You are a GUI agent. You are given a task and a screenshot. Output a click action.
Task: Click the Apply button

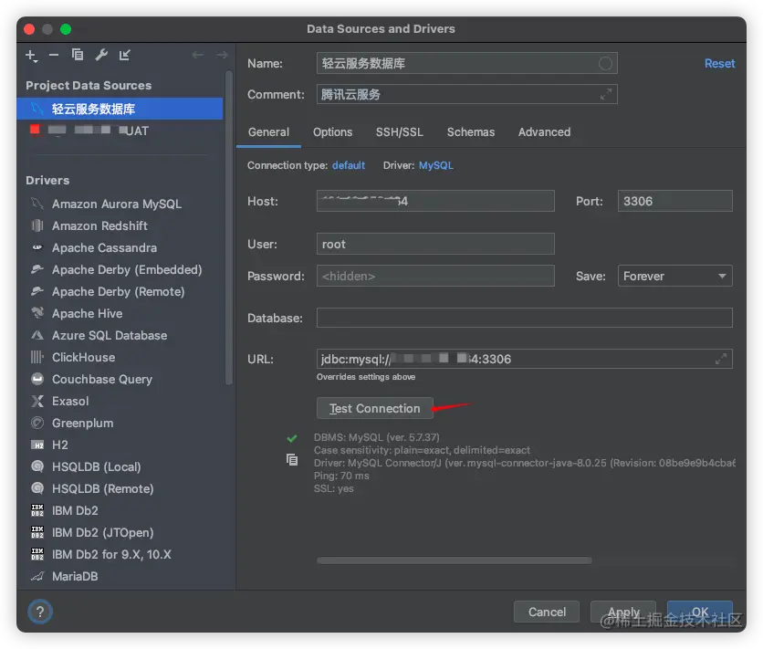[623, 612]
